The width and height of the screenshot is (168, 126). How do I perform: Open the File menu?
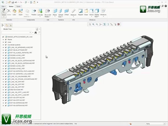point(3,6)
